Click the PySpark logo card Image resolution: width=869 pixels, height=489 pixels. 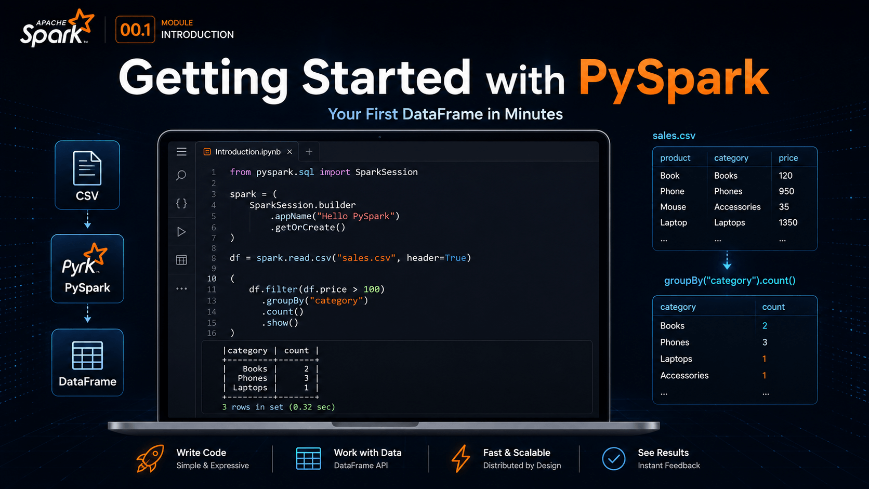coord(87,269)
